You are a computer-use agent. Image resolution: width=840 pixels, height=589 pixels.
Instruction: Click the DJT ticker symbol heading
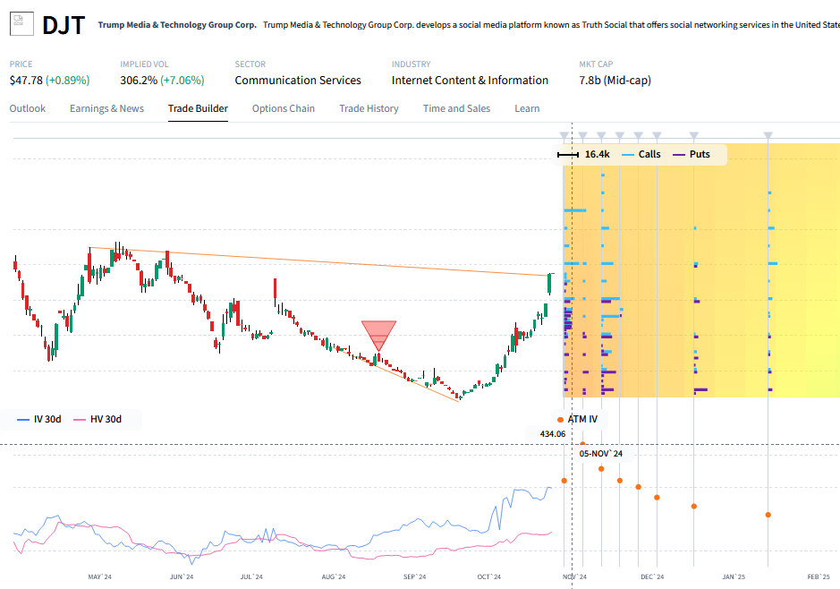tap(64, 25)
